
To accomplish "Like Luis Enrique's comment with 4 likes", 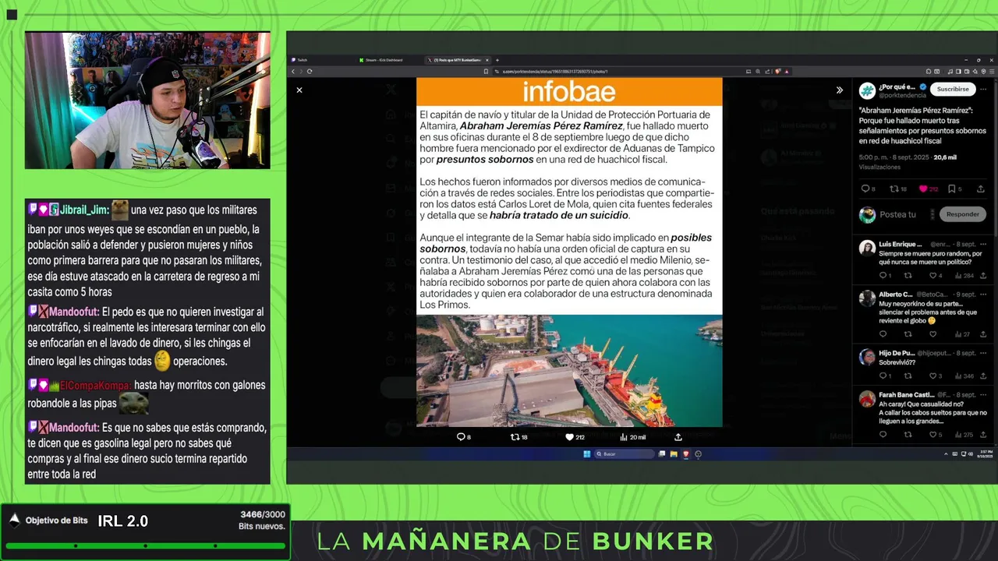I will pyautogui.click(x=936, y=275).
